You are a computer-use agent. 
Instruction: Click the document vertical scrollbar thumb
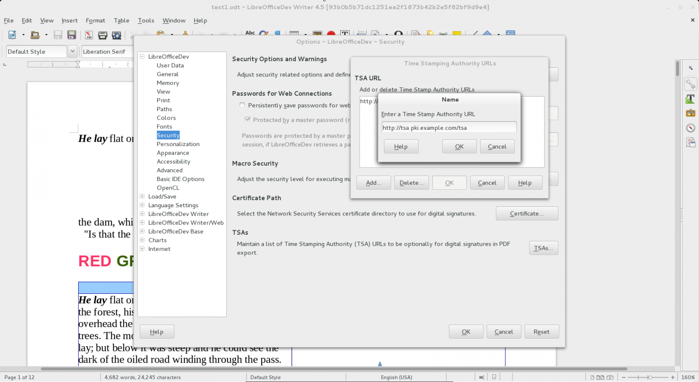[x=678, y=69]
